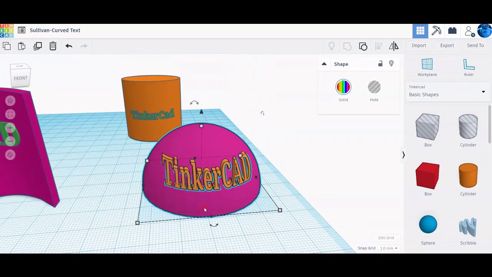Viewport: 492px width, 277px height.
Task: Click the Send To button
Action: click(475, 45)
